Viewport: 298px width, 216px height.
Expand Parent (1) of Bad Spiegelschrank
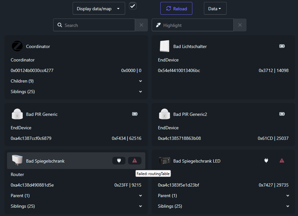click(x=76, y=196)
